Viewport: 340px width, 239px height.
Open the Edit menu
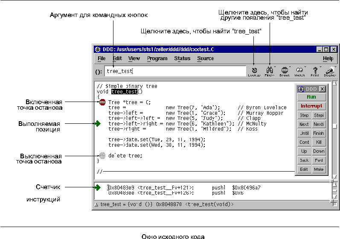coord(117,58)
